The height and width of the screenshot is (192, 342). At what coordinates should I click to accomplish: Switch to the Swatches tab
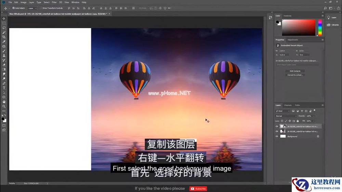[x=287, y=16]
